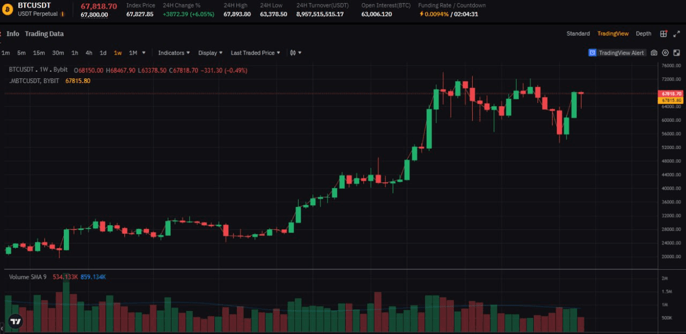This screenshot has width=686, height=334.
Task: Select the Depth chart view
Action: (x=644, y=34)
